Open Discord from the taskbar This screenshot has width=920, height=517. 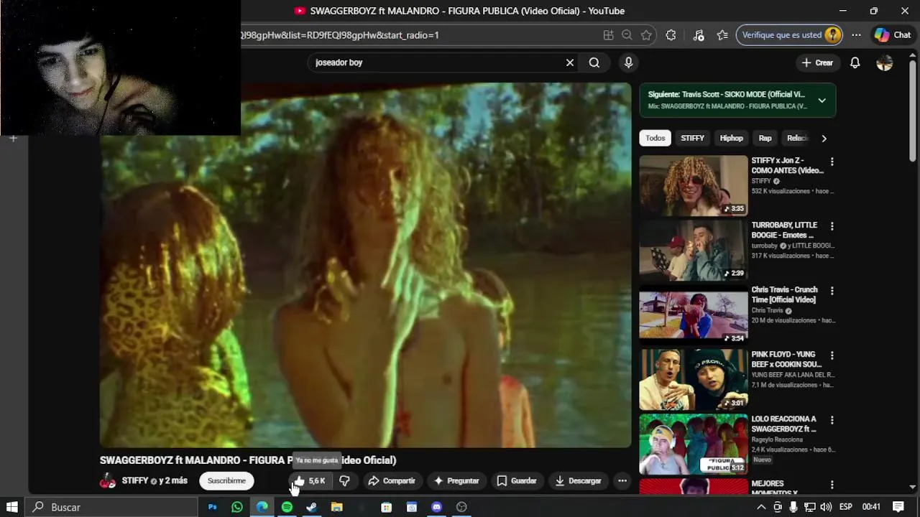coord(436,507)
